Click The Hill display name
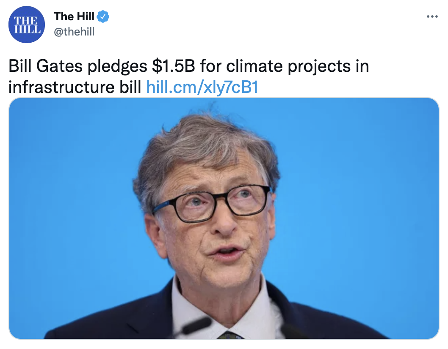This screenshot has width=448, height=349. [74, 16]
